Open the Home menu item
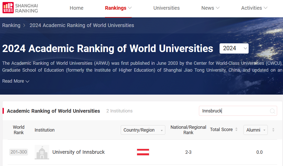The height and width of the screenshot is (166, 283). point(76,8)
